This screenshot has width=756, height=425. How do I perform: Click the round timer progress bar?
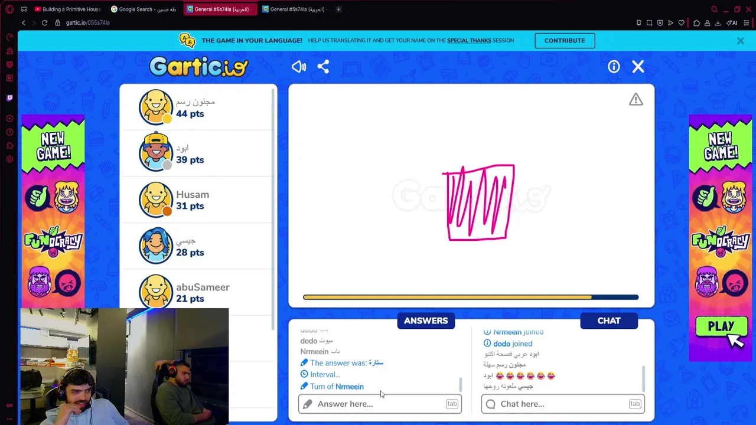[471, 297]
